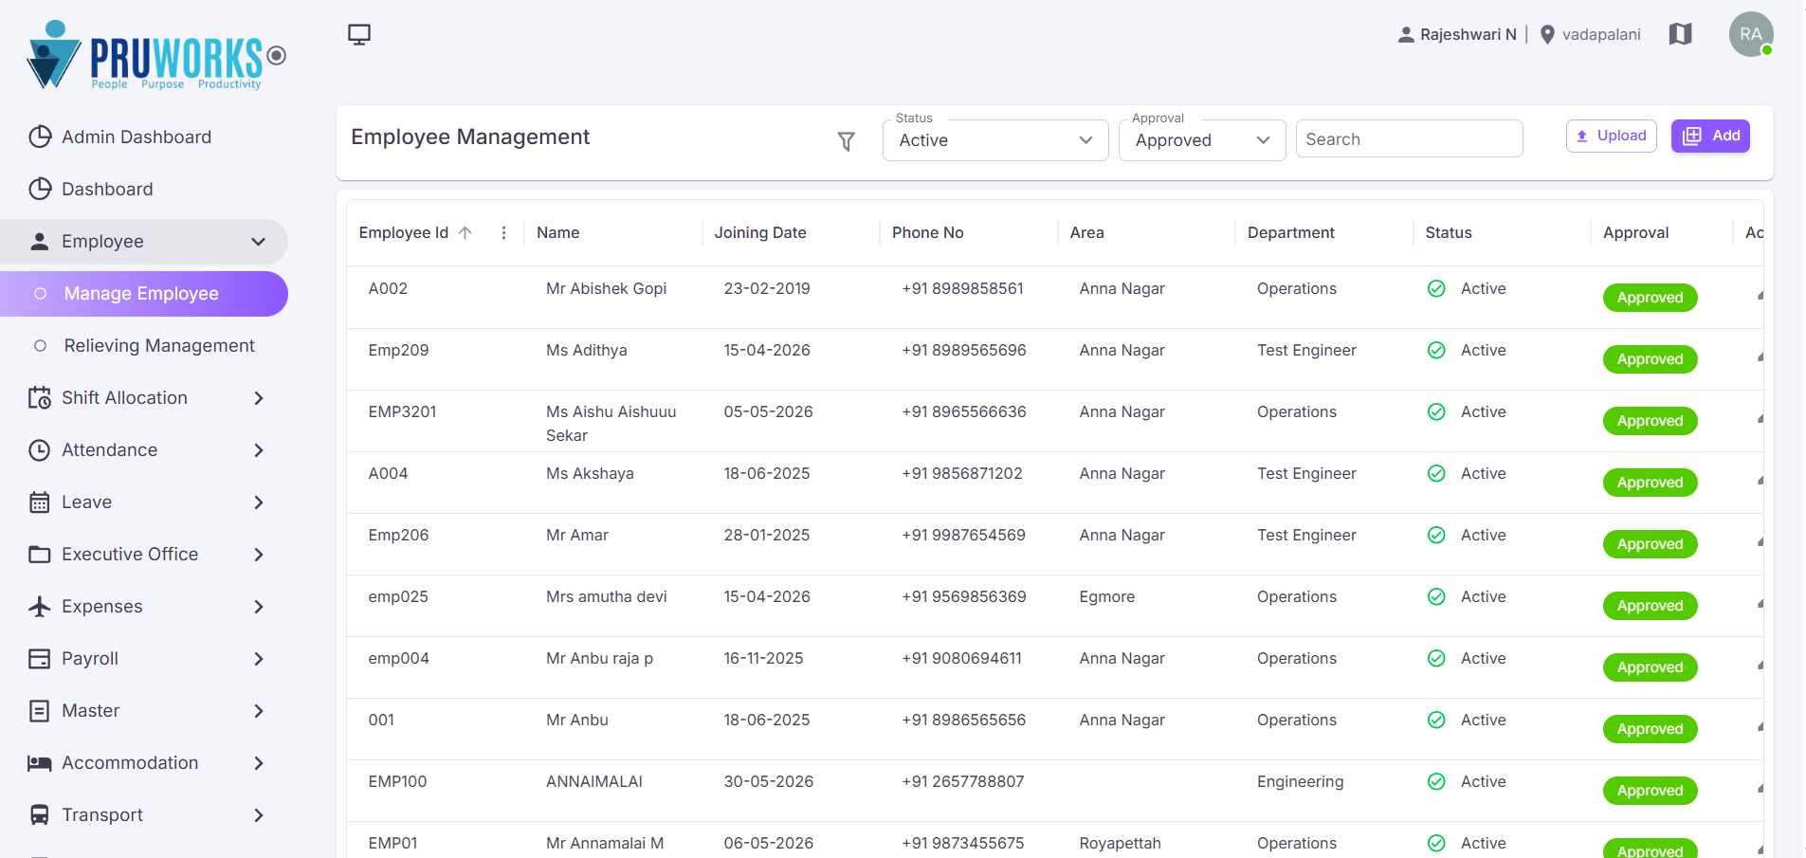Image resolution: width=1806 pixels, height=858 pixels.
Task: Click the vadapalani location pin icon
Action: pos(1547,34)
